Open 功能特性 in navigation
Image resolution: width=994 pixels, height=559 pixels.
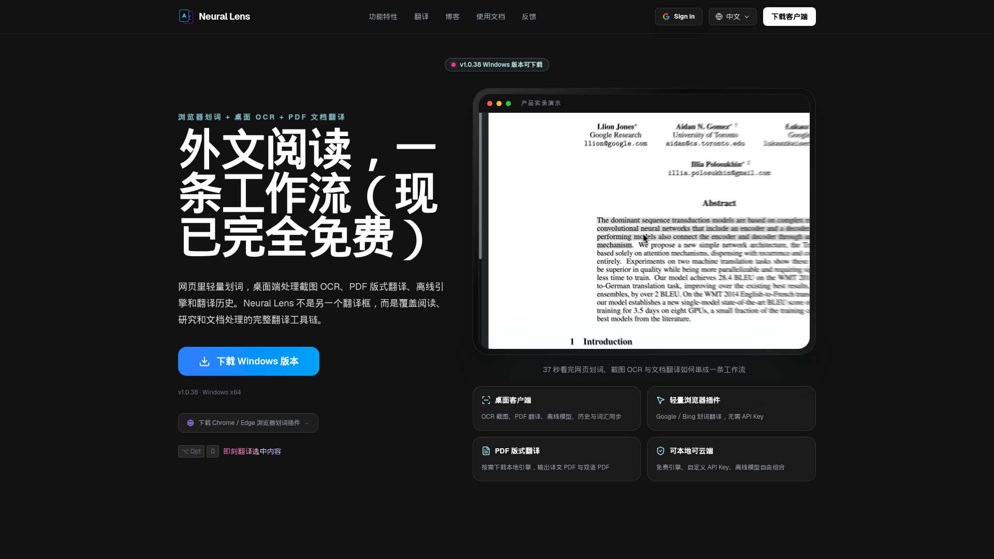tap(383, 17)
